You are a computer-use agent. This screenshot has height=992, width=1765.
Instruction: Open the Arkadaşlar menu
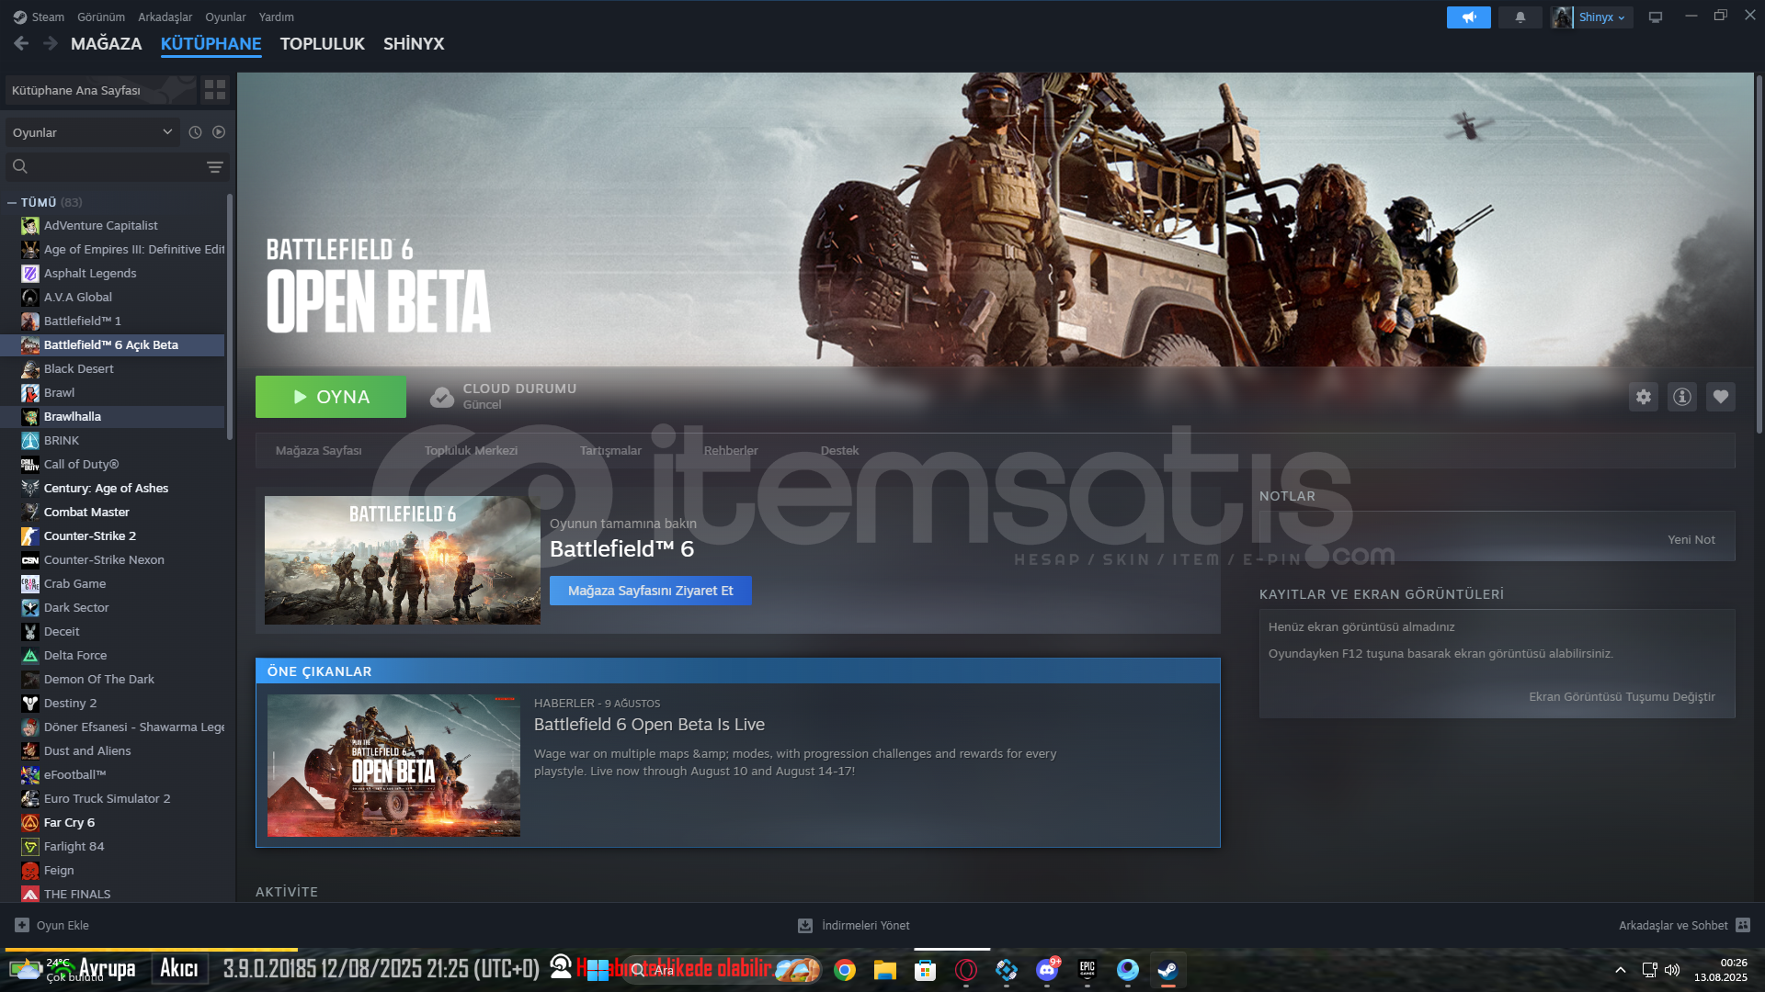[x=165, y=17]
